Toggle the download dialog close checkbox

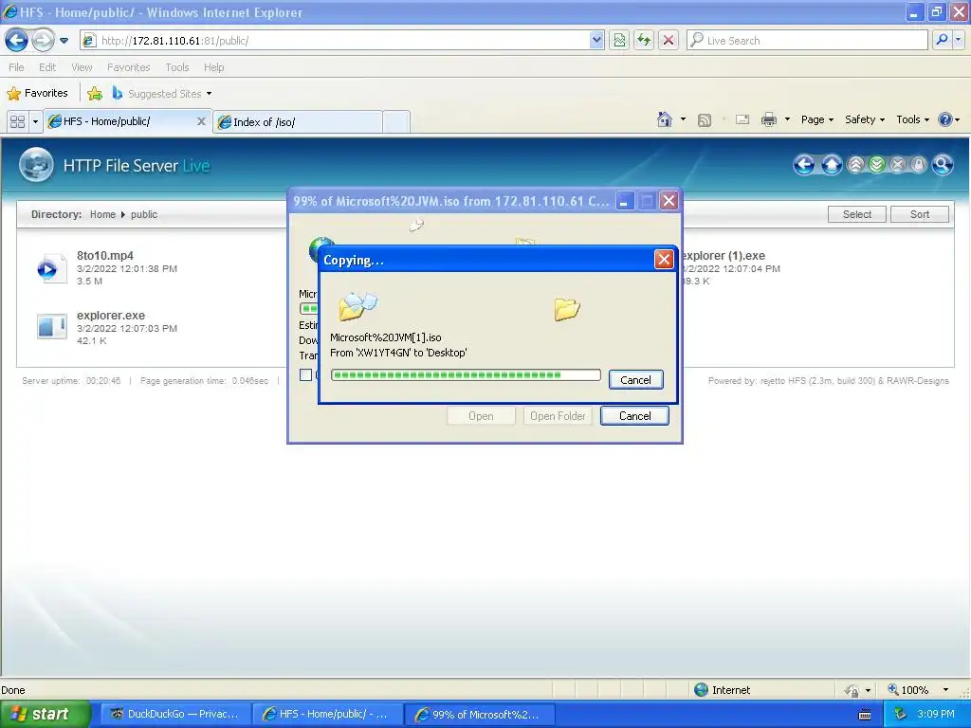pyautogui.click(x=305, y=374)
